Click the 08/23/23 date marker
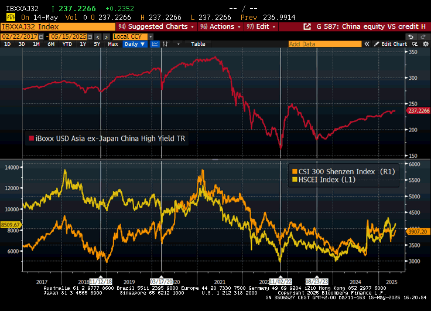431x311 pixels. [x=317, y=282]
